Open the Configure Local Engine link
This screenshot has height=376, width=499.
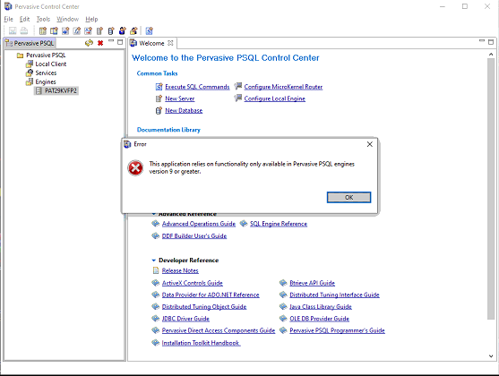pos(275,98)
